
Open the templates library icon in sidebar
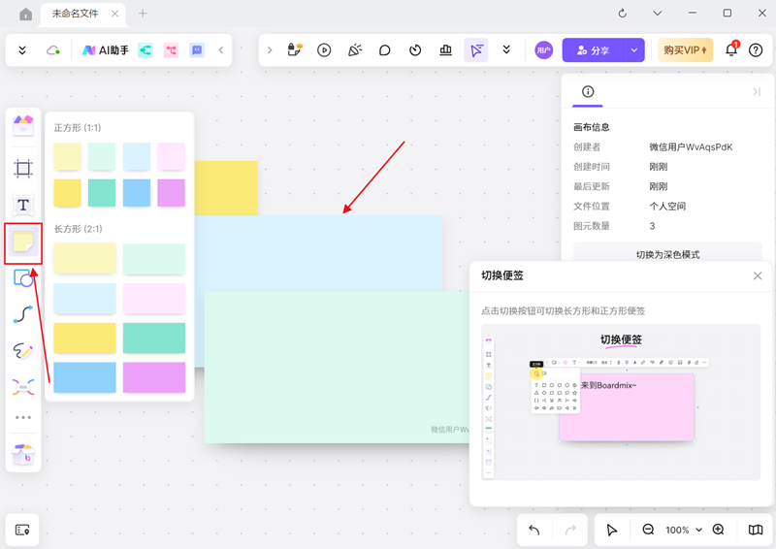23,125
